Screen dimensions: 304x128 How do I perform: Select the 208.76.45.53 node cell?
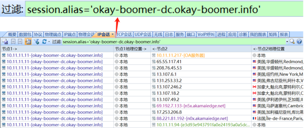pyautogui.click(x=201, y=68)
